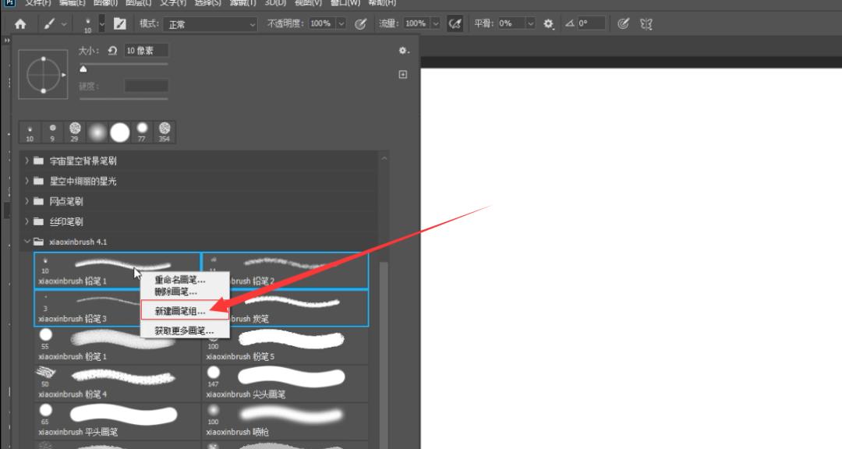
Task: Select the recent brush labeled 9
Action: pyautogui.click(x=52, y=132)
